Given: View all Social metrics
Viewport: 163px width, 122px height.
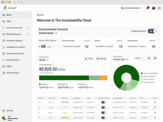Looking at the screenshot, I should coord(120,40).
